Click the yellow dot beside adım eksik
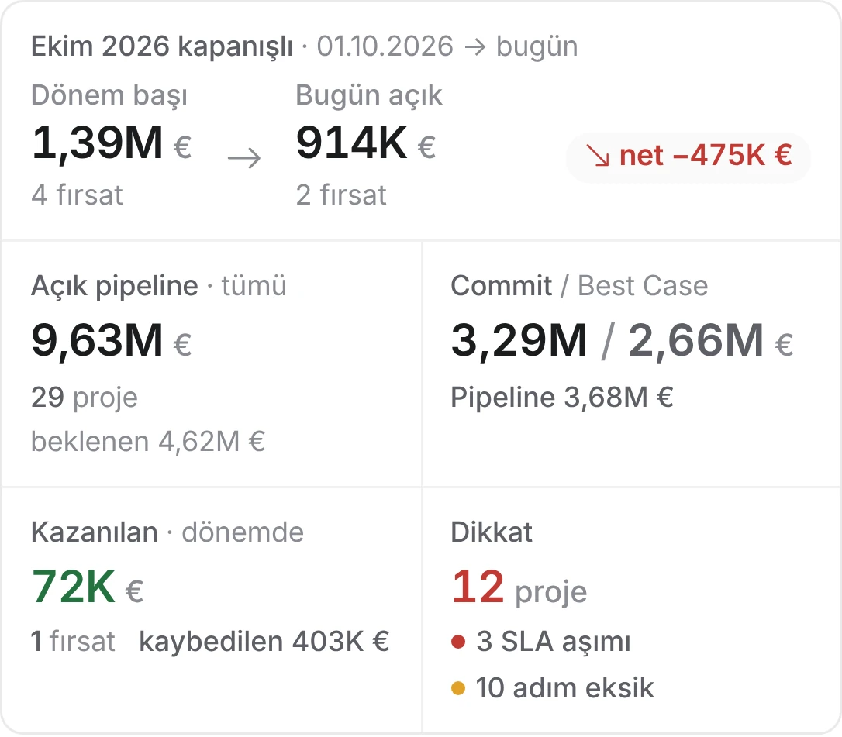The width and height of the screenshot is (842, 737). coord(458,687)
